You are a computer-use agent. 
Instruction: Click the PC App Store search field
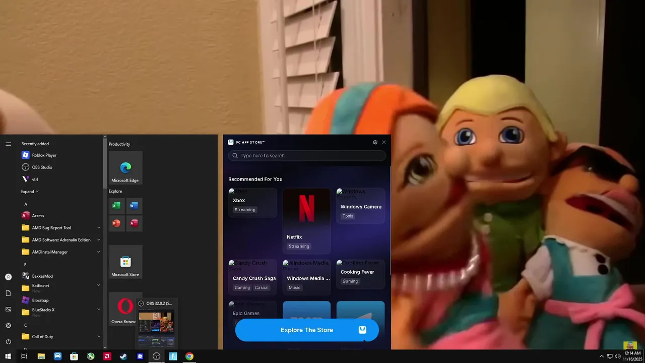[307, 156]
